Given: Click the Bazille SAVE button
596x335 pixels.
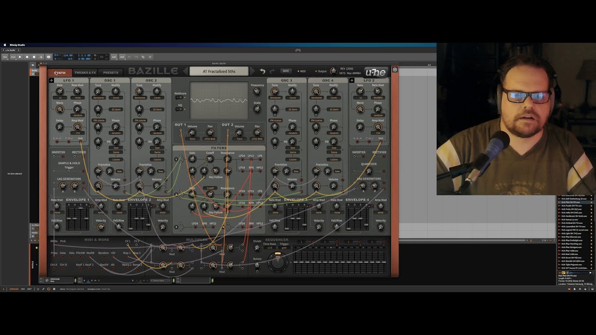Looking at the screenshot, I should pyautogui.click(x=285, y=71).
